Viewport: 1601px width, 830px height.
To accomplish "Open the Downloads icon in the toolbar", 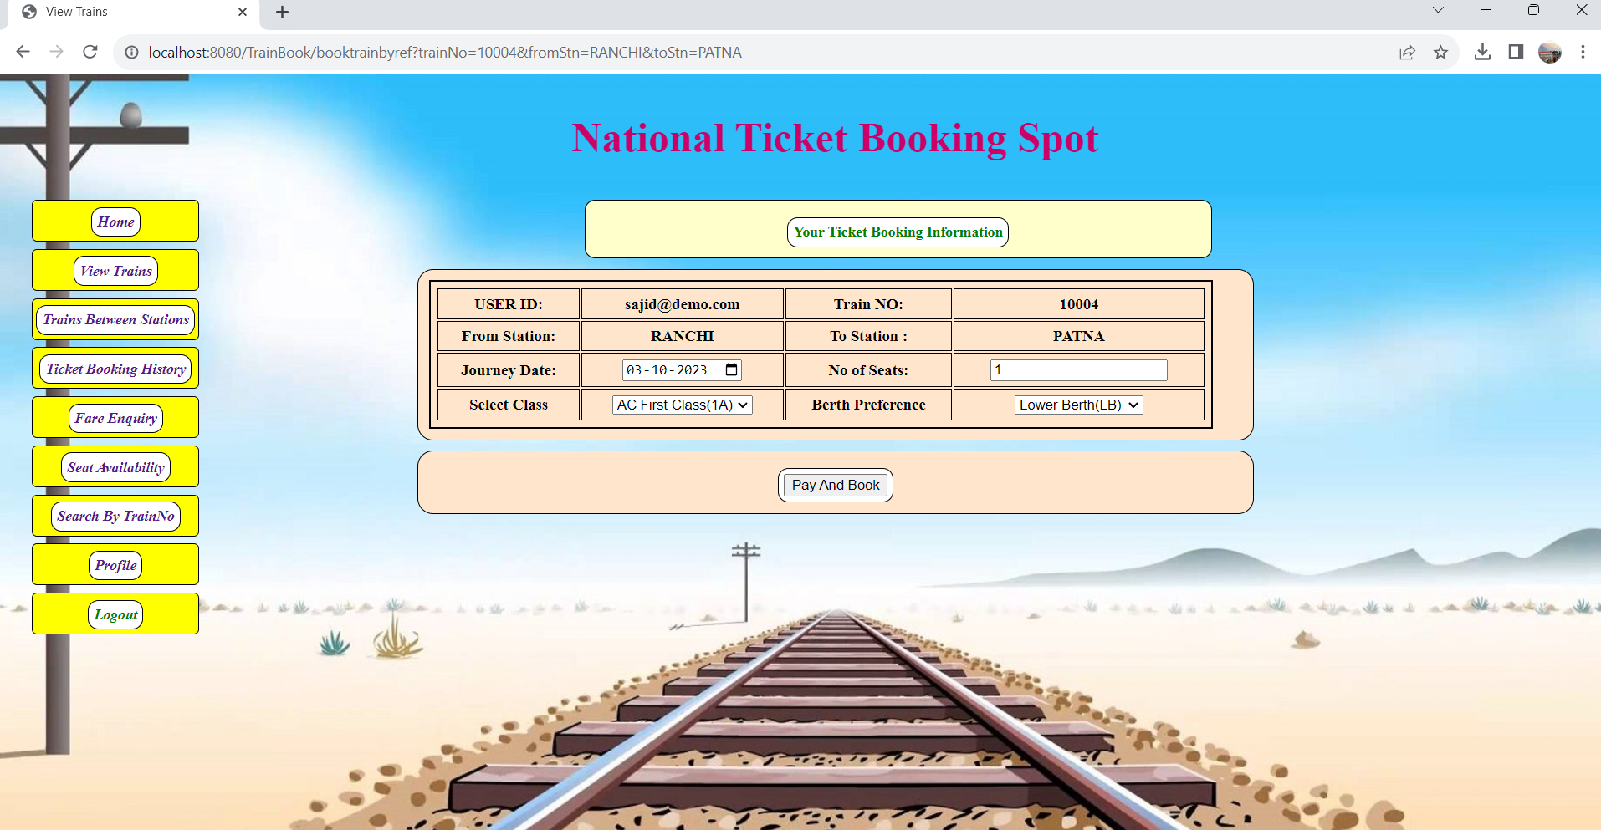I will (x=1483, y=52).
